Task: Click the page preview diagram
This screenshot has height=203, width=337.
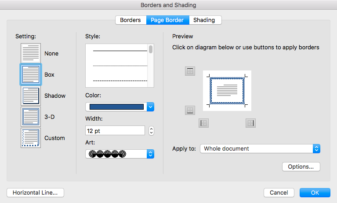Action: pos(227,91)
